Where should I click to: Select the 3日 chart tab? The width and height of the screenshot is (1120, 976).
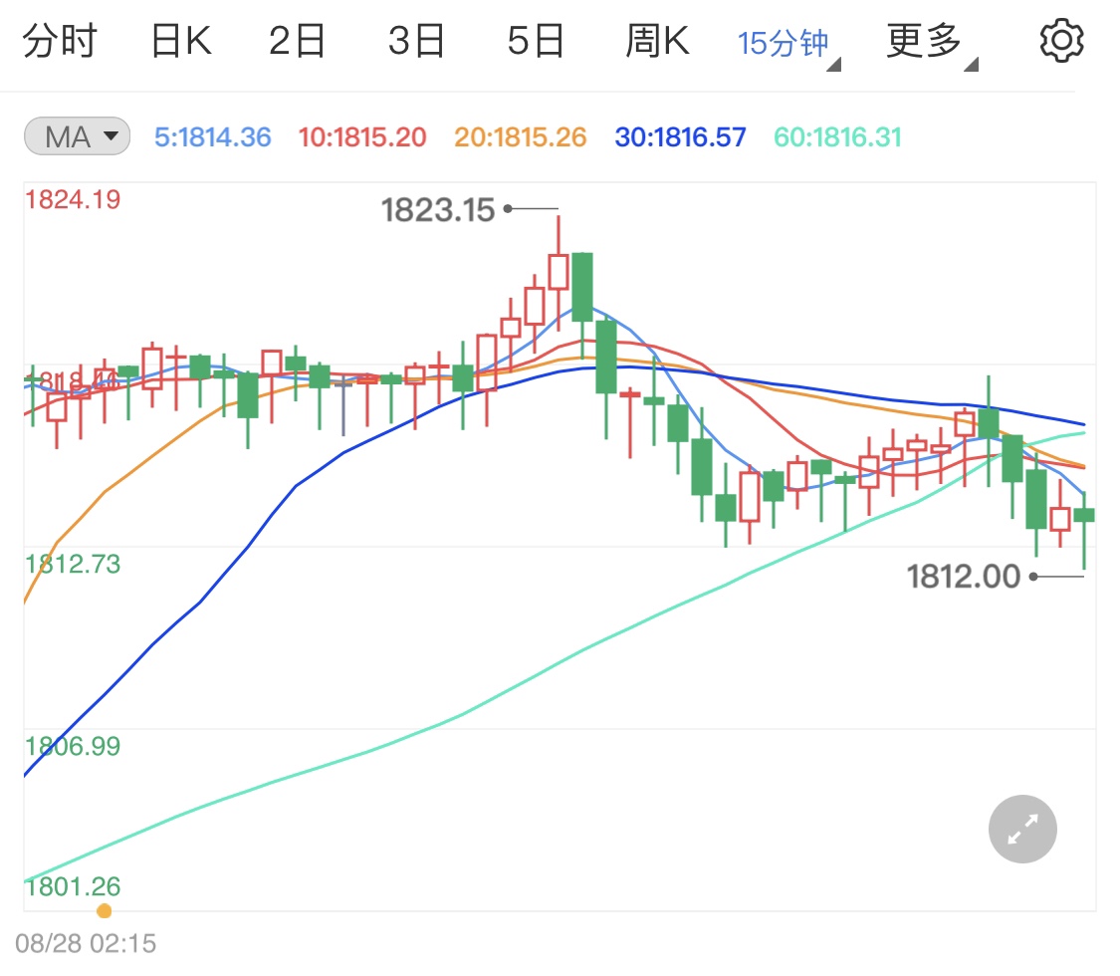[x=416, y=41]
